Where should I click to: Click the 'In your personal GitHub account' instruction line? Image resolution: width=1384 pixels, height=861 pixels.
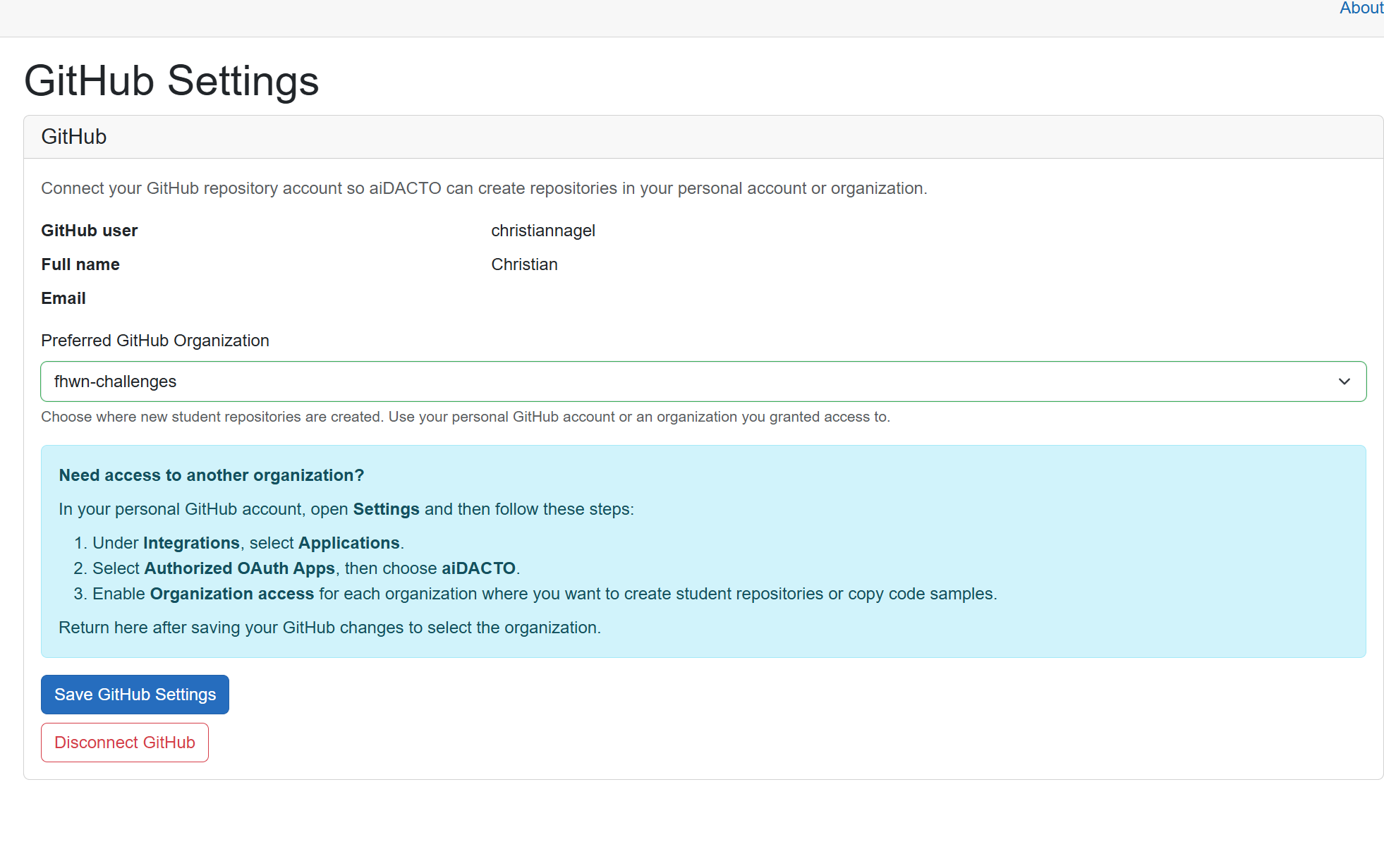(x=346, y=509)
